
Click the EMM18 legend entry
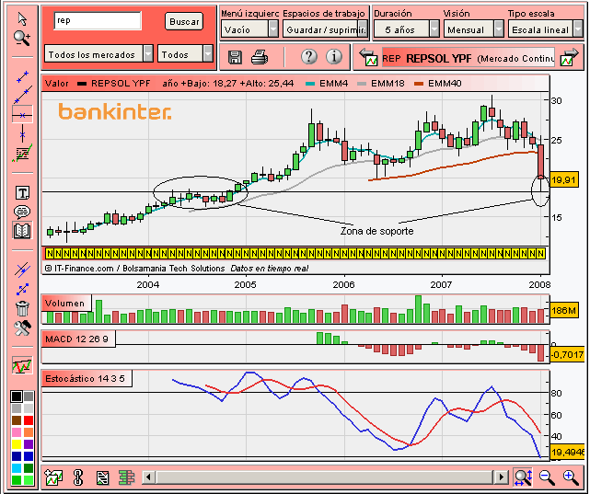pyautogui.click(x=380, y=84)
